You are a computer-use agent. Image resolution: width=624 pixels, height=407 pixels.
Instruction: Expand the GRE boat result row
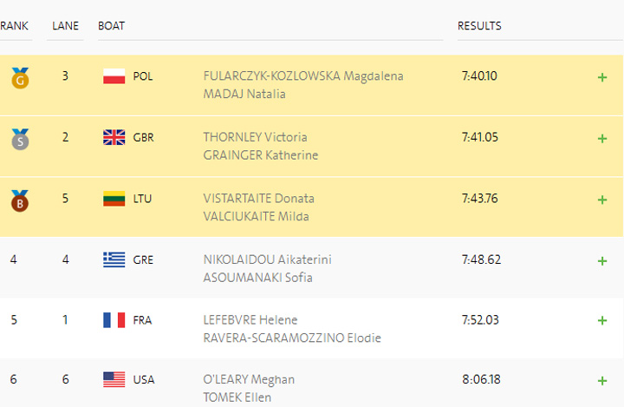coord(602,260)
